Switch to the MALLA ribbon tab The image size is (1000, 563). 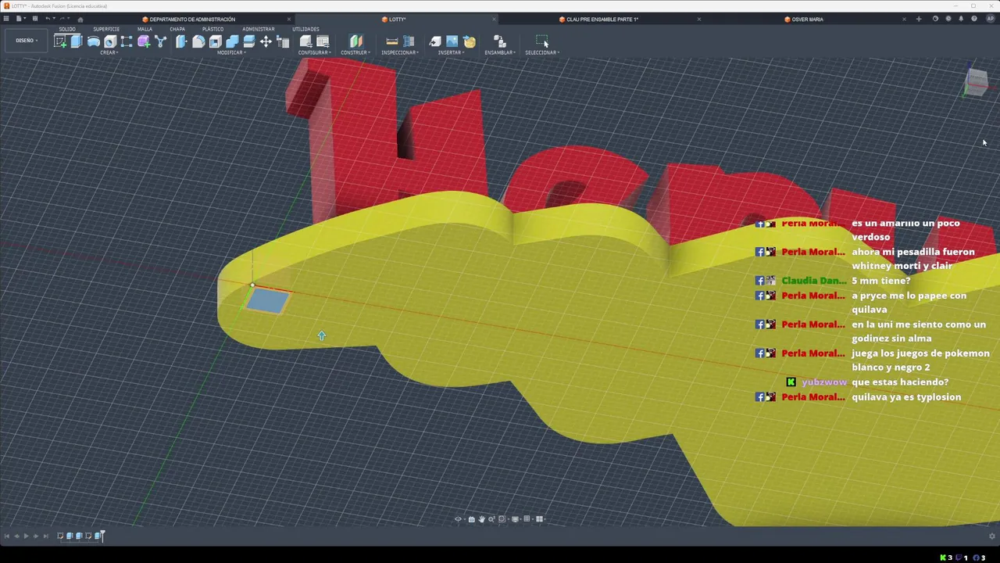145,29
